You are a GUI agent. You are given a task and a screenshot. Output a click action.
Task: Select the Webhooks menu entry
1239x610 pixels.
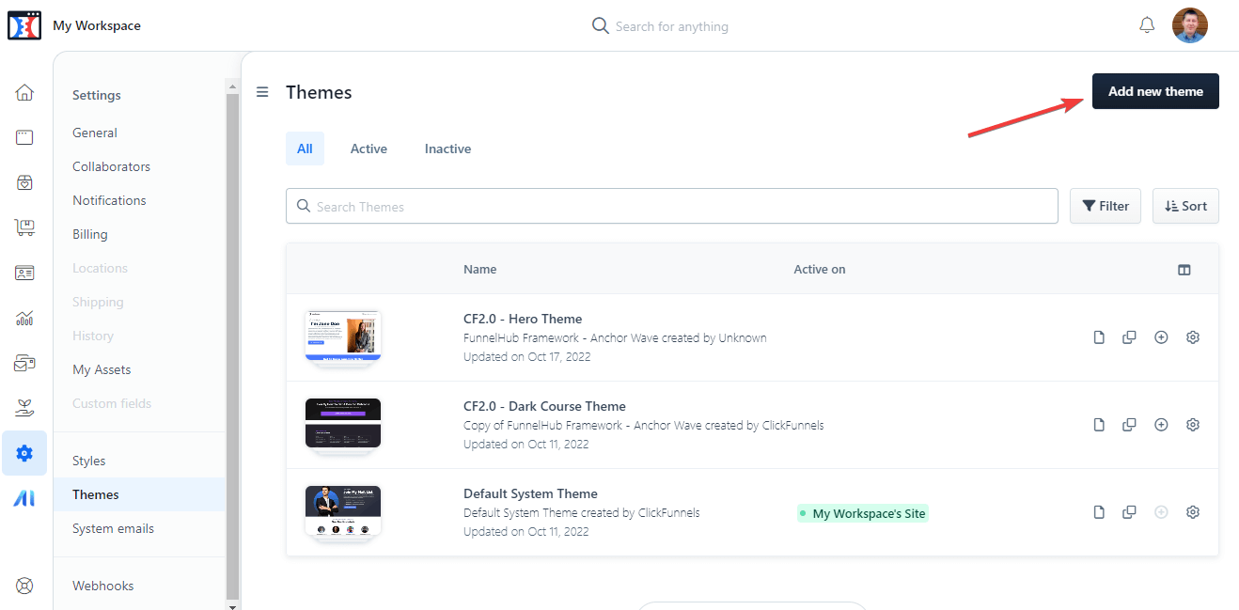point(102,585)
